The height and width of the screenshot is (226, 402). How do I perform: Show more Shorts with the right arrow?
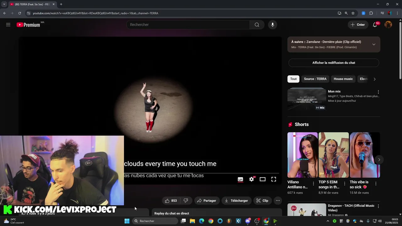coord(379,160)
